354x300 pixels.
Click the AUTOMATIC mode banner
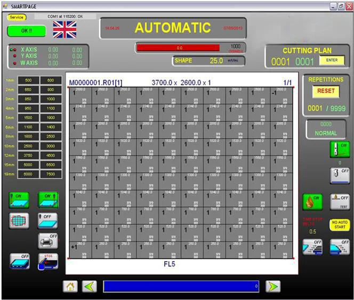[x=173, y=28]
